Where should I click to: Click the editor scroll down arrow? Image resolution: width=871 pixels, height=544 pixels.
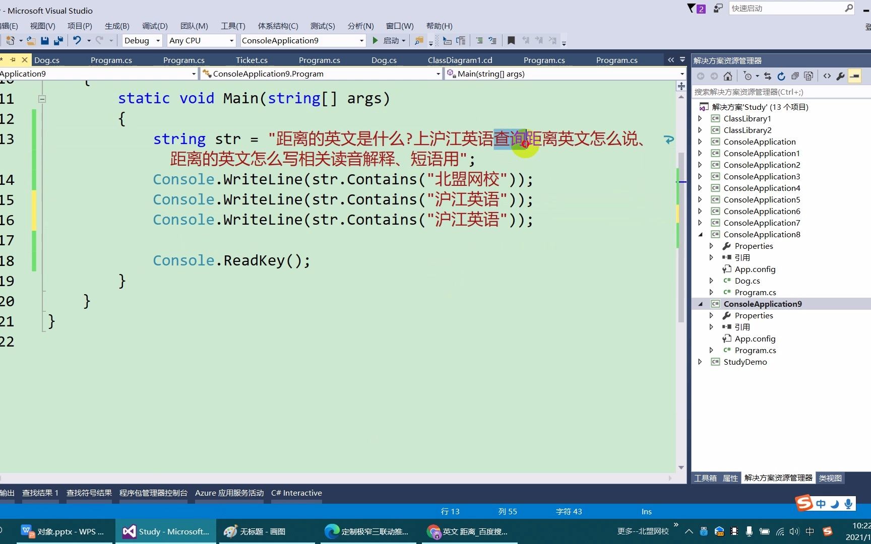click(681, 467)
